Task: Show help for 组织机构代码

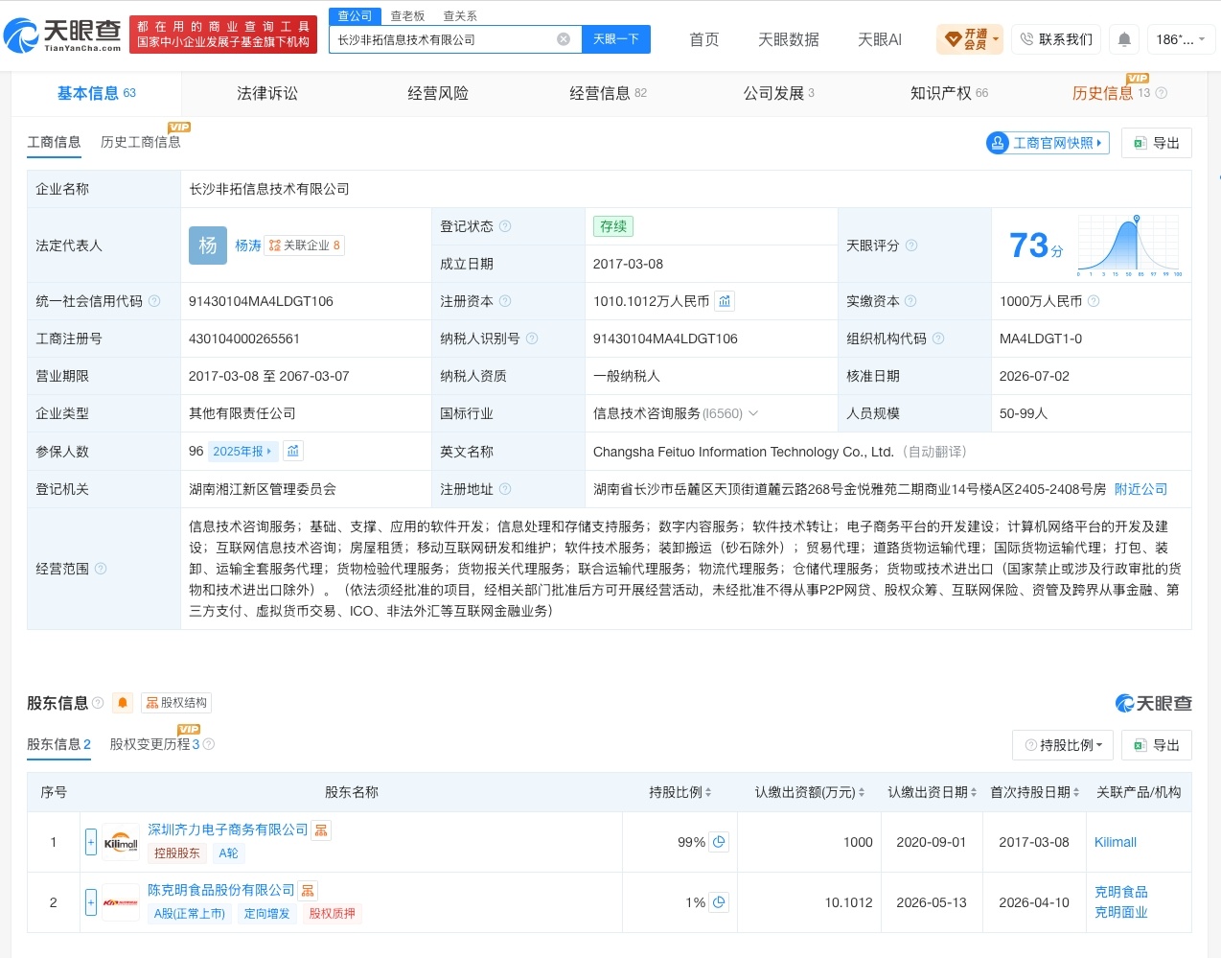Action: [938, 339]
